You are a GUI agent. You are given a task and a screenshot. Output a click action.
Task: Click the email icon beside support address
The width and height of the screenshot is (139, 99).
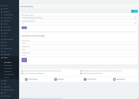click(x=114, y=79)
